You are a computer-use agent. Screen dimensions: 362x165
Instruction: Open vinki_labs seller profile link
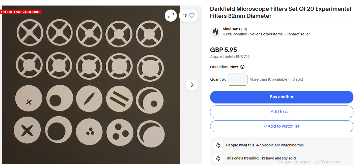(x=231, y=29)
